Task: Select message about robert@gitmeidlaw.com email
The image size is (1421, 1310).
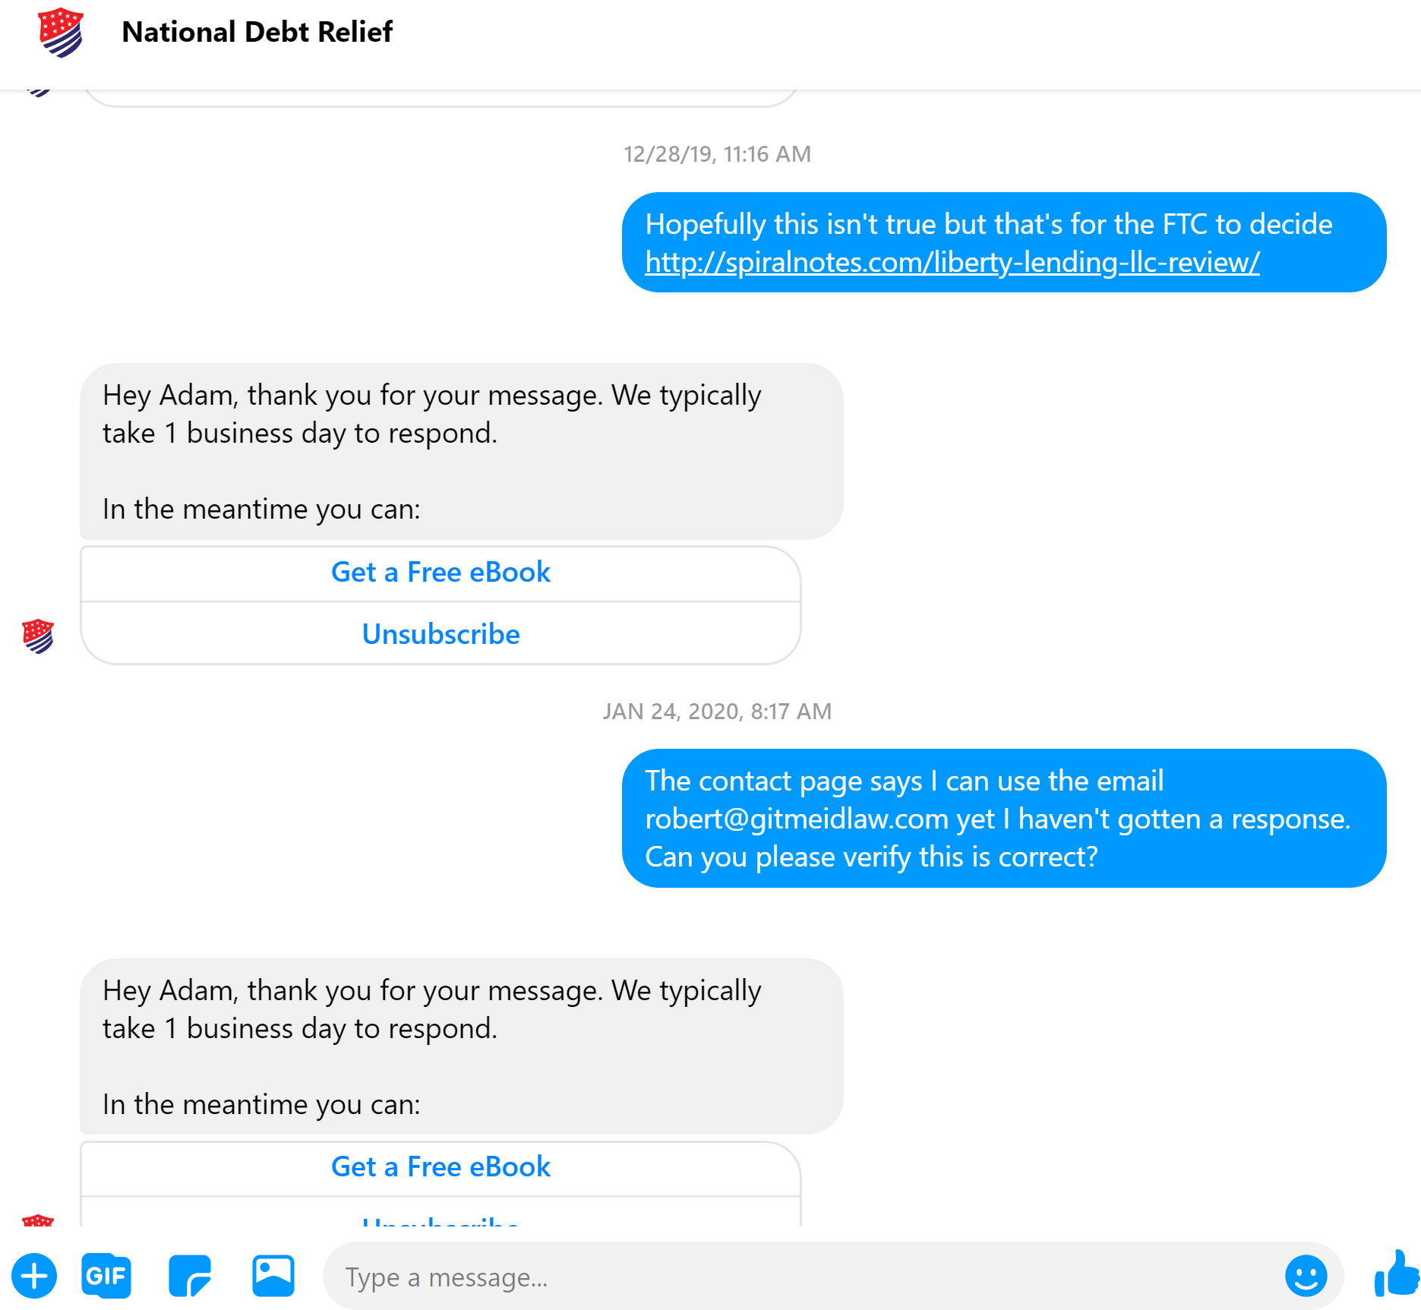Action: pos(1004,819)
